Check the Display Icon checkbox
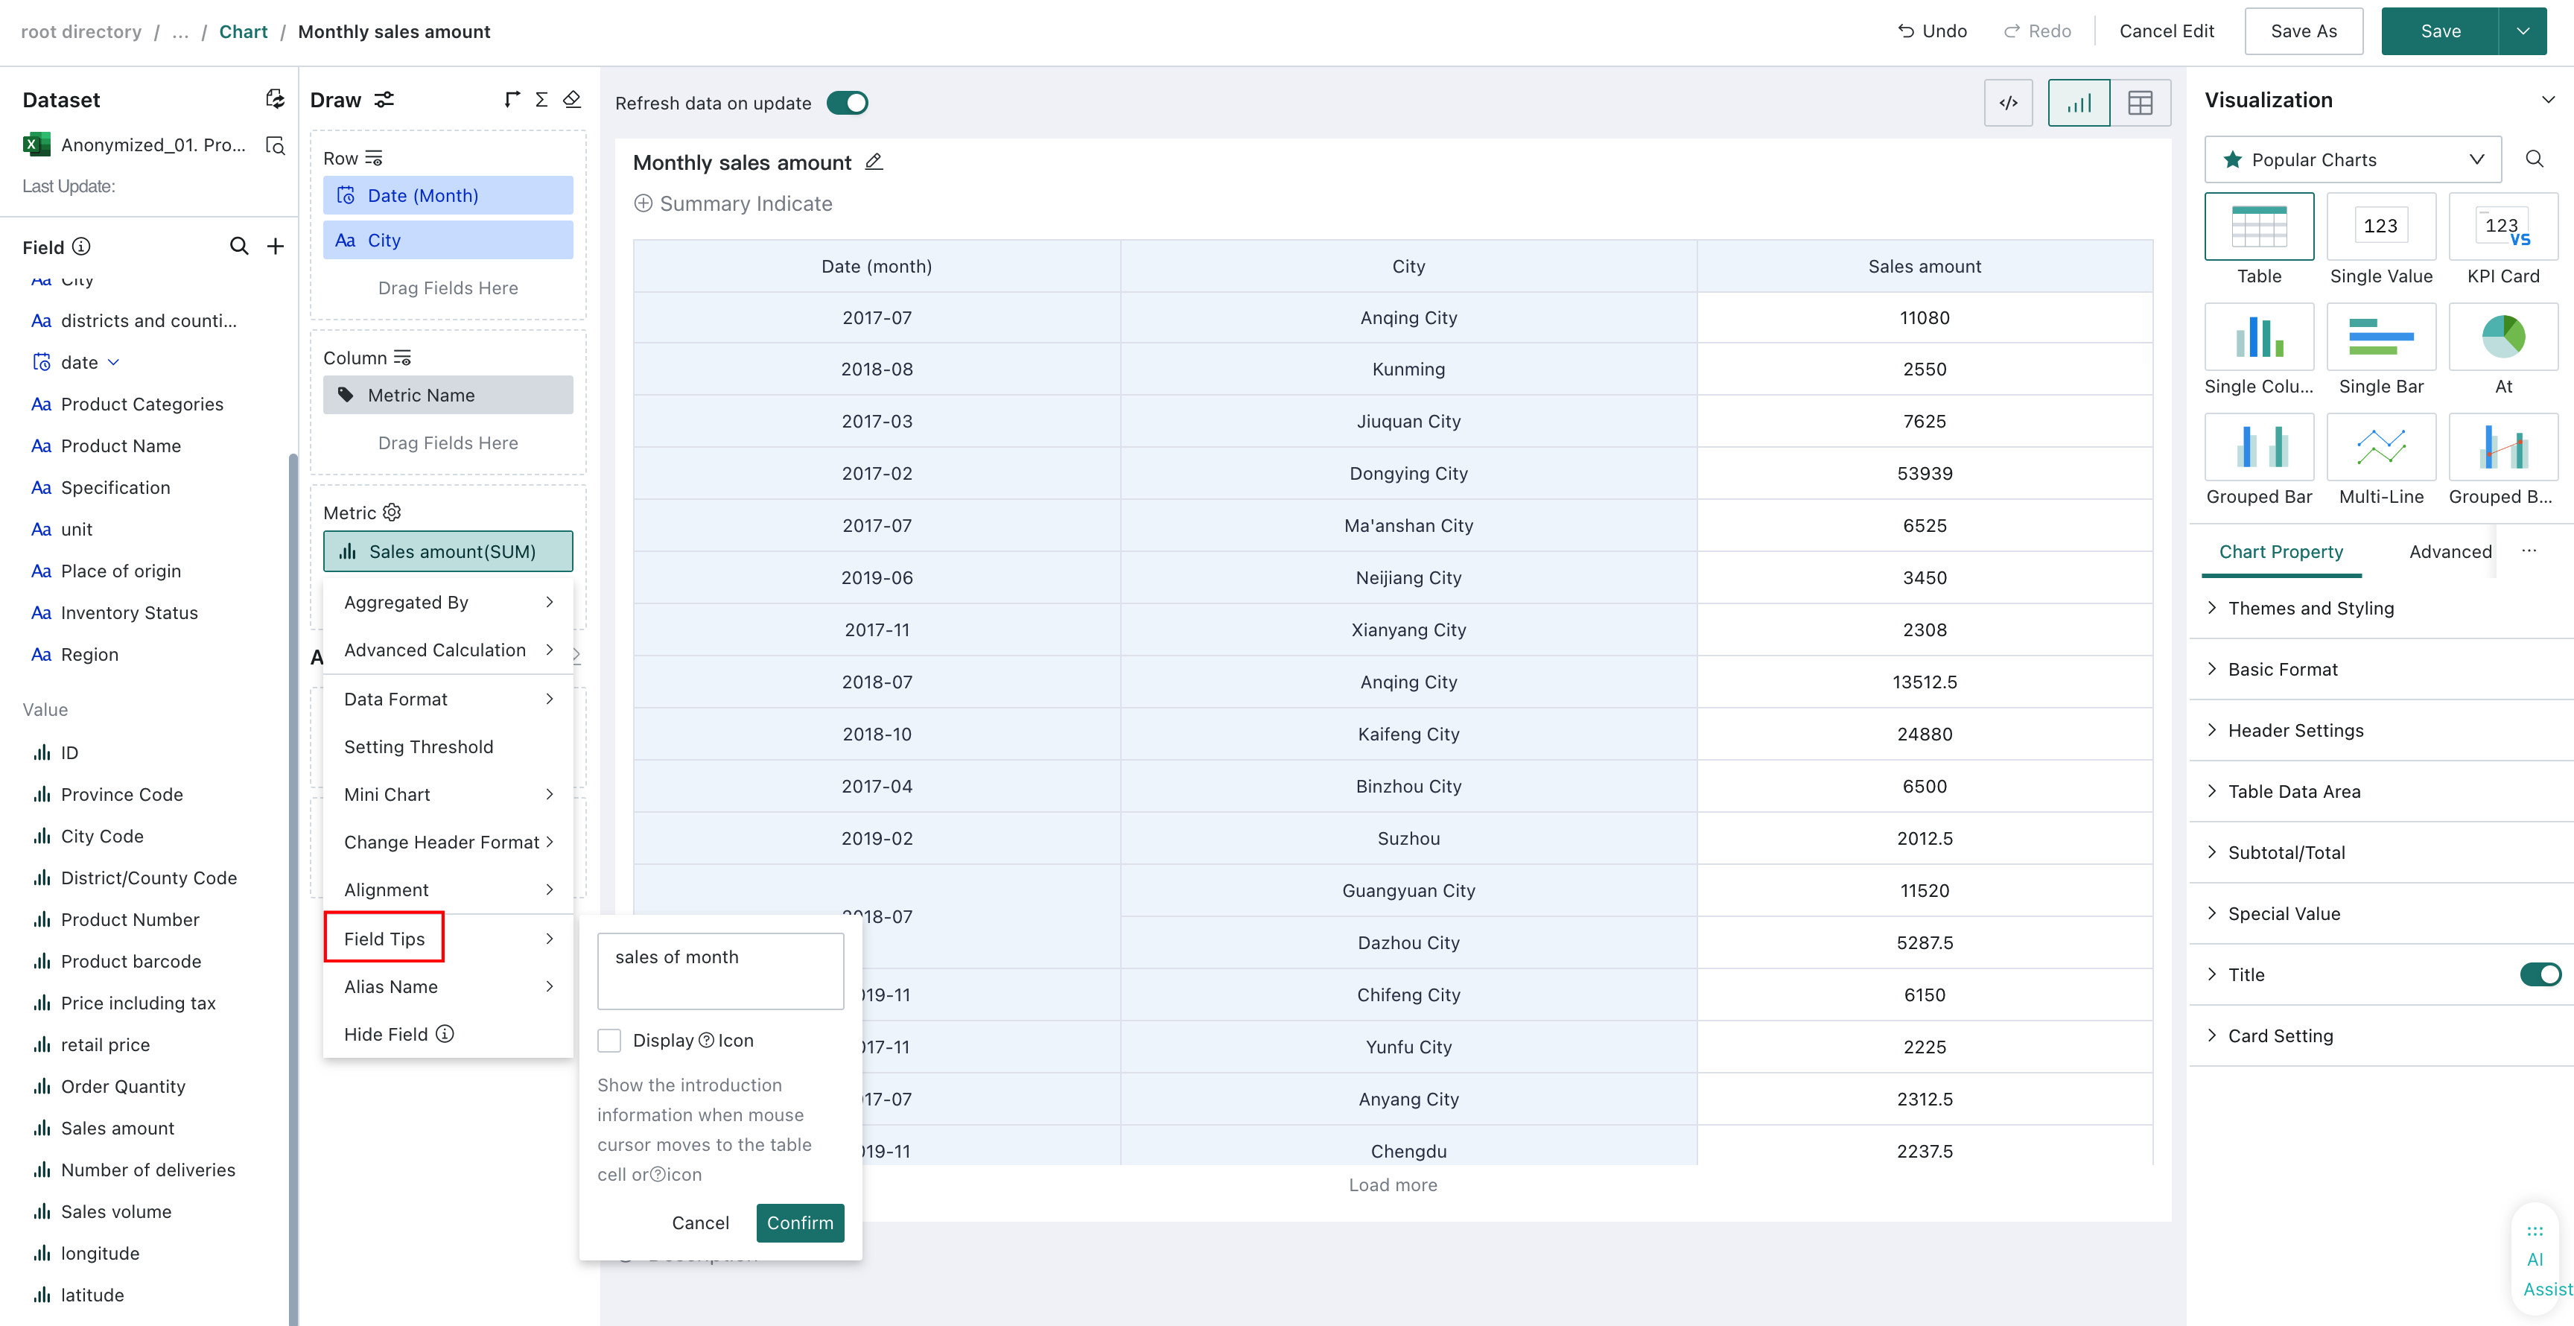Image resolution: width=2574 pixels, height=1326 pixels. tap(608, 1040)
